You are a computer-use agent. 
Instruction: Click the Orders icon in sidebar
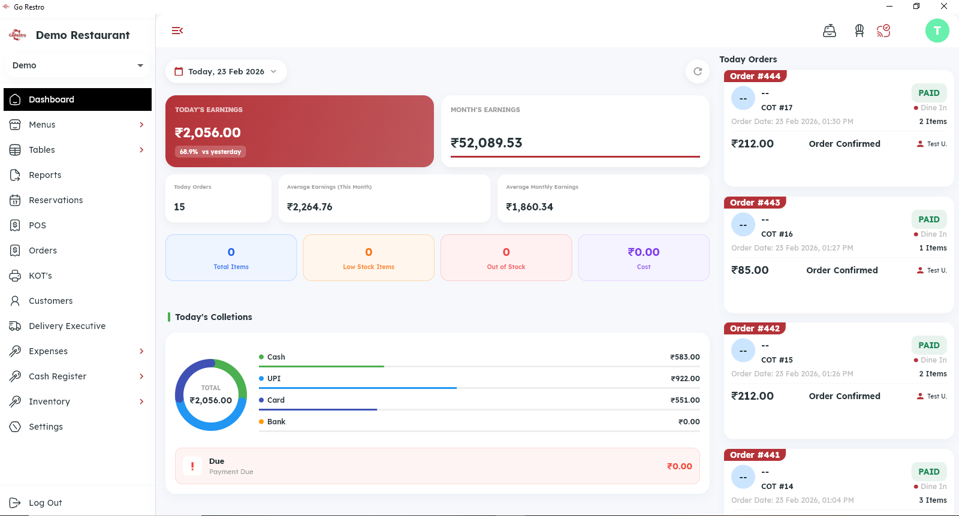point(16,251)
